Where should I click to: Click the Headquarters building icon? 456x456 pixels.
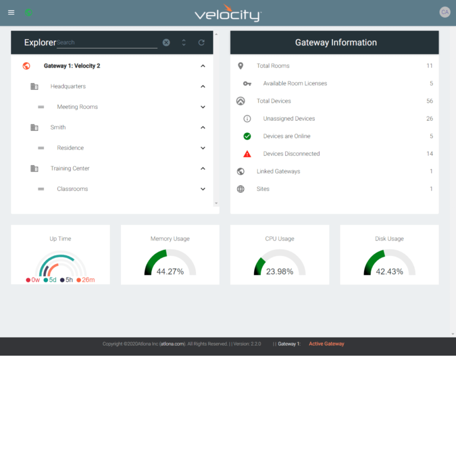point(34,87)
